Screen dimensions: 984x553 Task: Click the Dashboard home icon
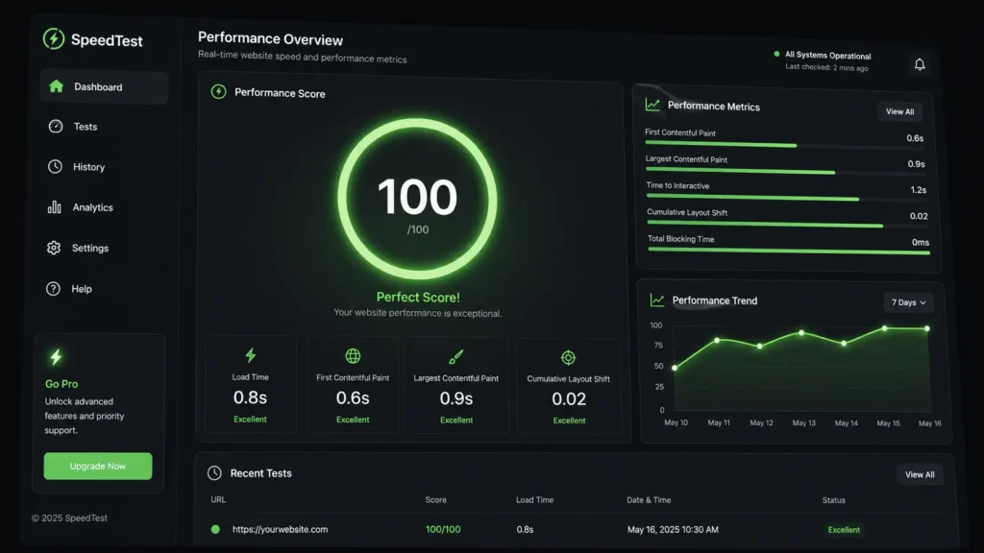[x=56, y=86]
